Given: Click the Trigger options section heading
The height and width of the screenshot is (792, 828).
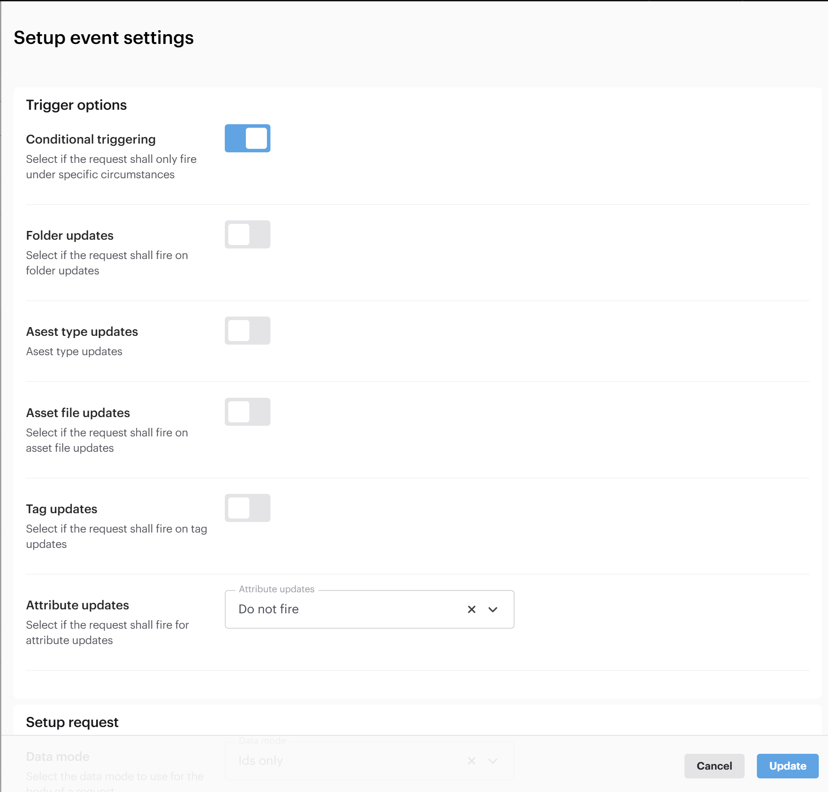Looking at the screenshot, I should coord(76,105).
